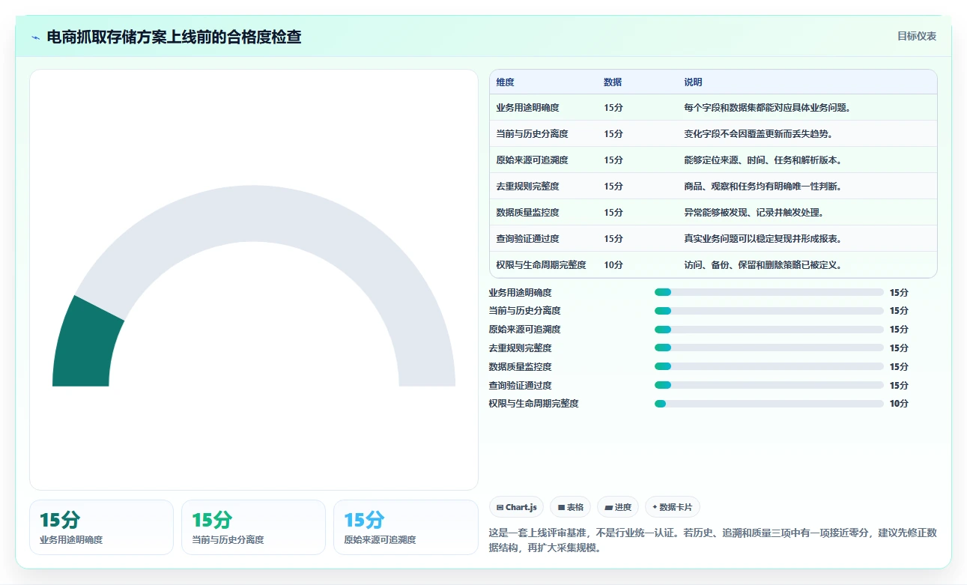Screen dimensions: 967x585
Task: Click description 变化字段不会因覆盖更新而丢失趋势
Action: tap(758, 134)
